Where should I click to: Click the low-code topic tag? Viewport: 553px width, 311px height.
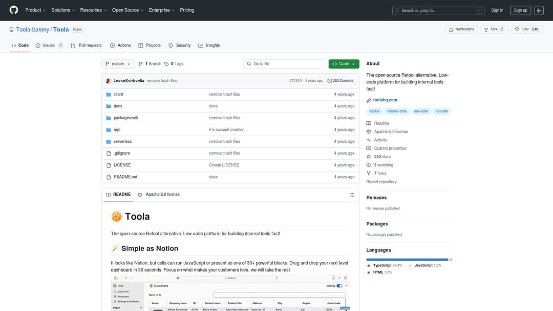[421, 112]
